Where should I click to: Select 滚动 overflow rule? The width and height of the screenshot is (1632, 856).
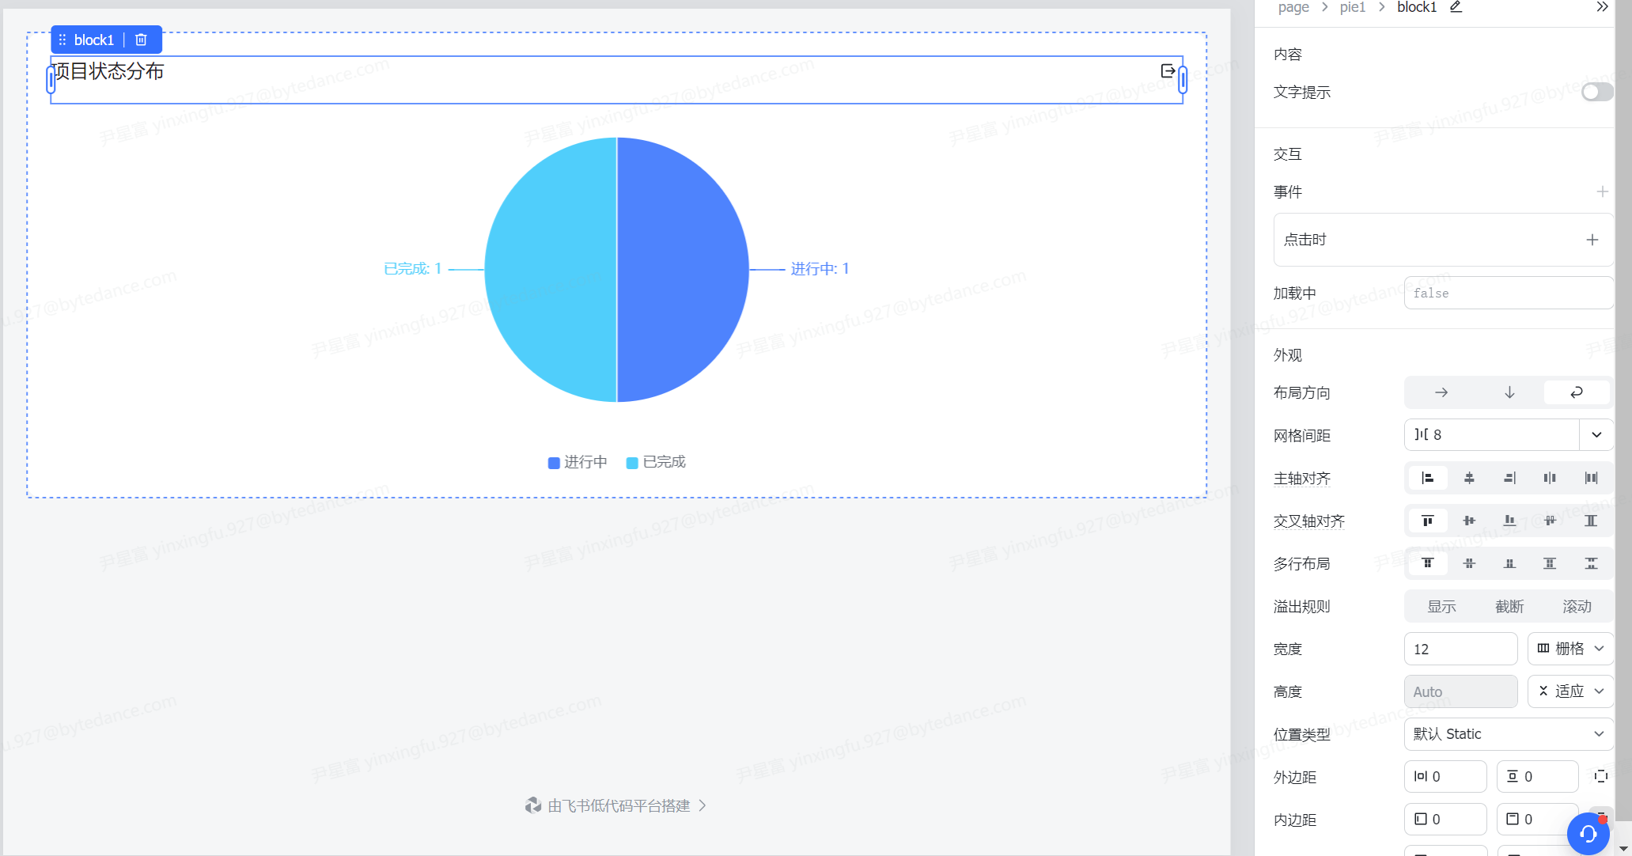[1577, 606]
